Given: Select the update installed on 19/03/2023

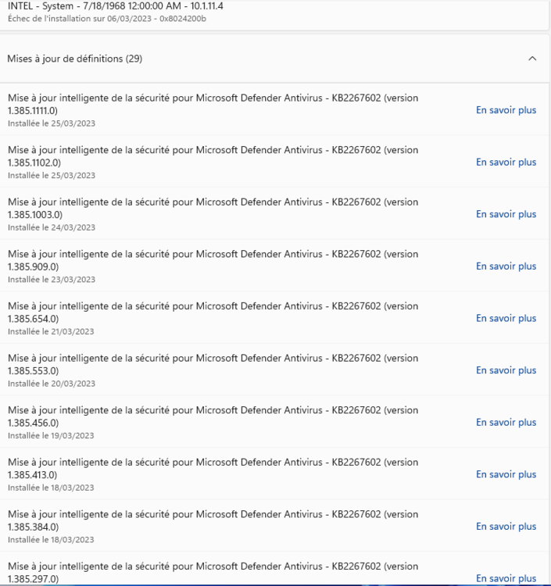Looking at the screenshot, I should click(213, 416).
